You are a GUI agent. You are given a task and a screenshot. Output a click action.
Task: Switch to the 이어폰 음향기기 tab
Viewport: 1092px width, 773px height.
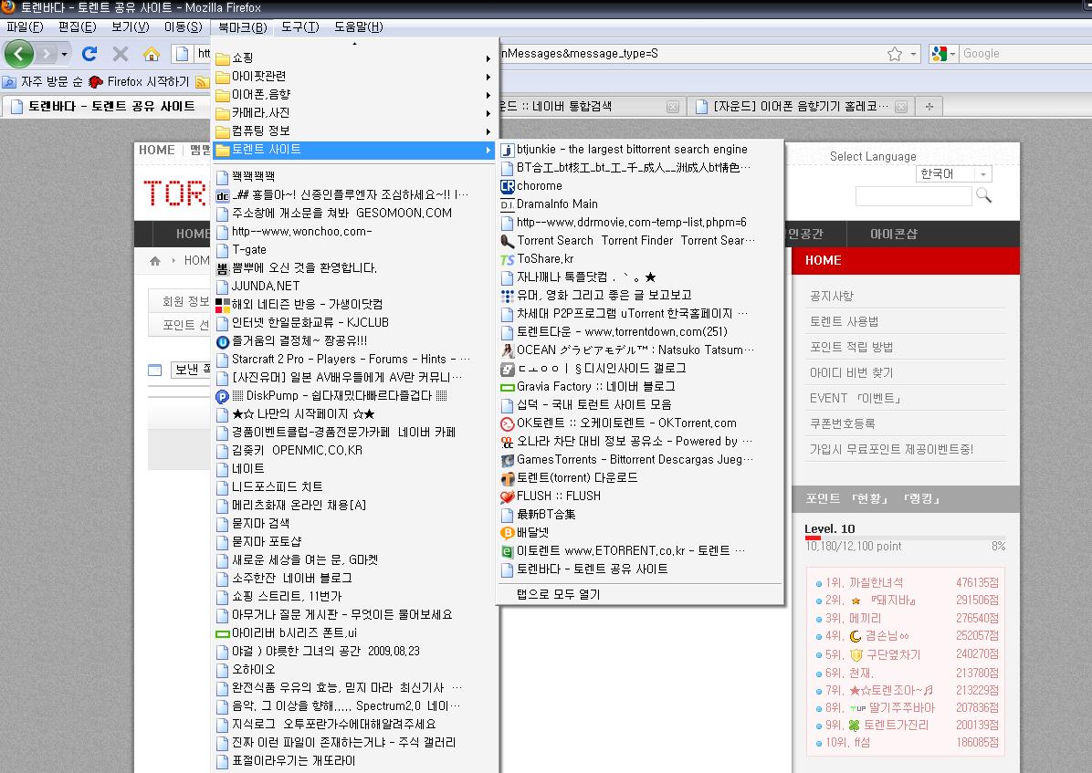pos(800,107)
